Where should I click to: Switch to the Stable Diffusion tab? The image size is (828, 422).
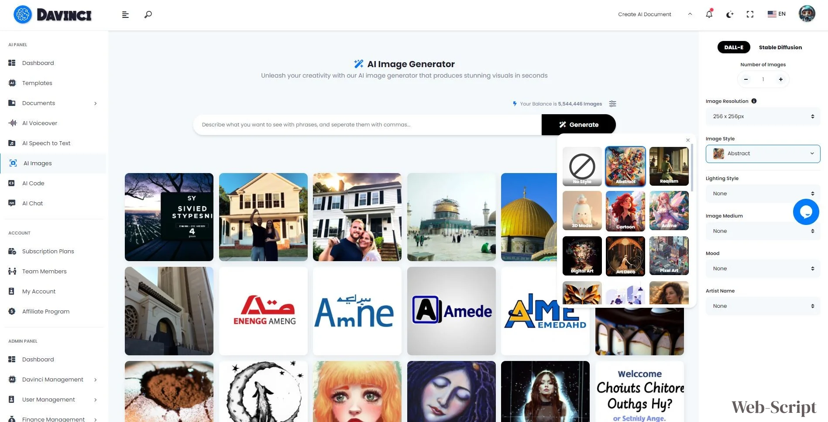780,47
